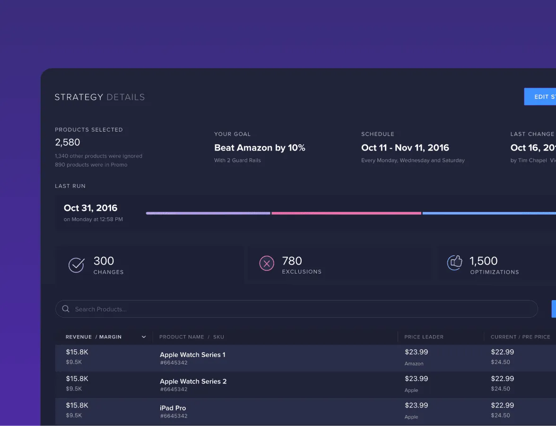The image size is (556, 426).
Task: Click the Oct 31, 2016 last run date
Action: click(x=90, y=208)
